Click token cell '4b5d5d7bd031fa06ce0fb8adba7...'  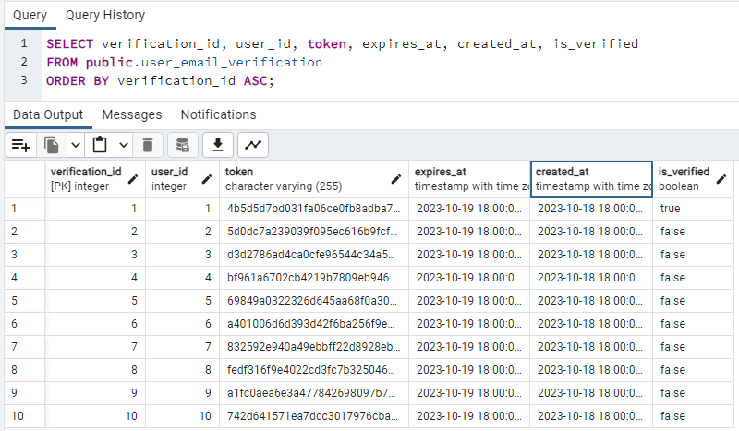(314, 209)
